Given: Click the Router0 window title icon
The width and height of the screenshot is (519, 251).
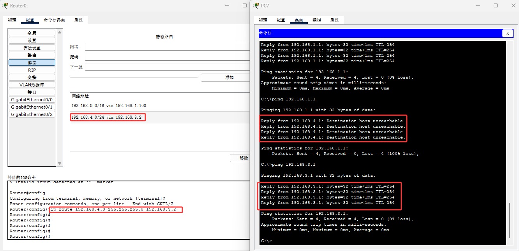Looking at the screenshot, I should coord(6,5).
